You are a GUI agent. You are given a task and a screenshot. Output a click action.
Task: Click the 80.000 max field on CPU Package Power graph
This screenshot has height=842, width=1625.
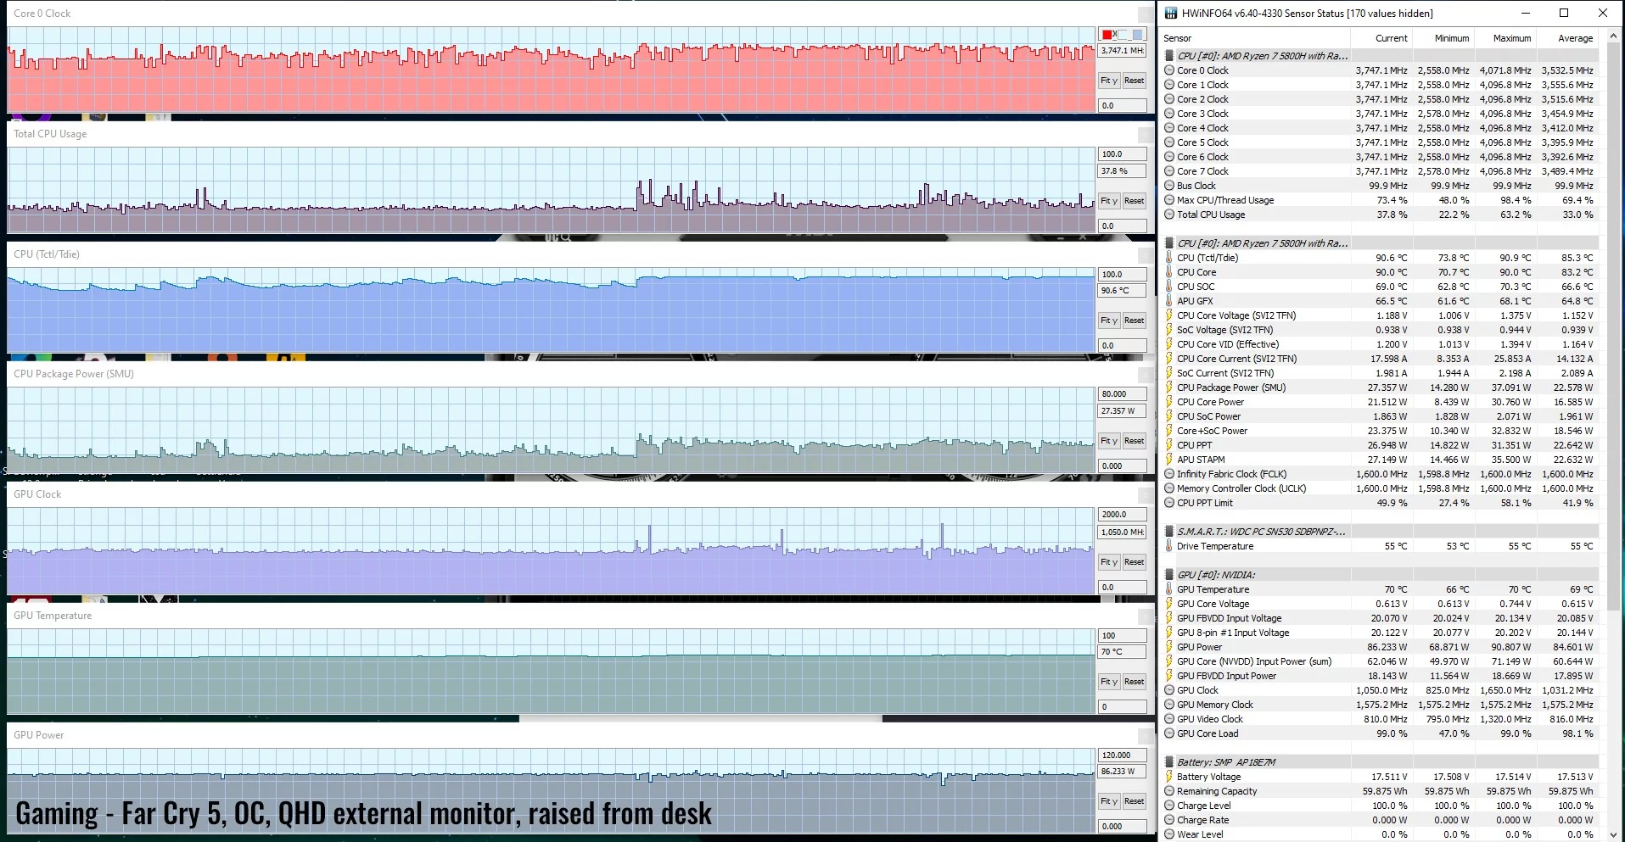click(1122, 394)
